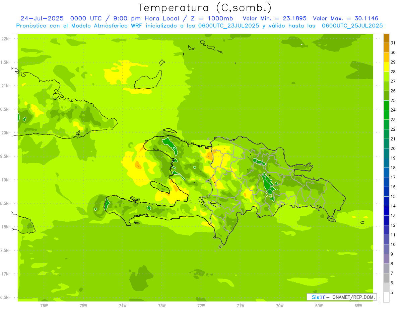402x310 pixels.
Task: Click the "68W" longitude axis label
Action: 358,305
